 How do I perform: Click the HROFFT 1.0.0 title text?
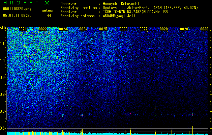(26, 3)
